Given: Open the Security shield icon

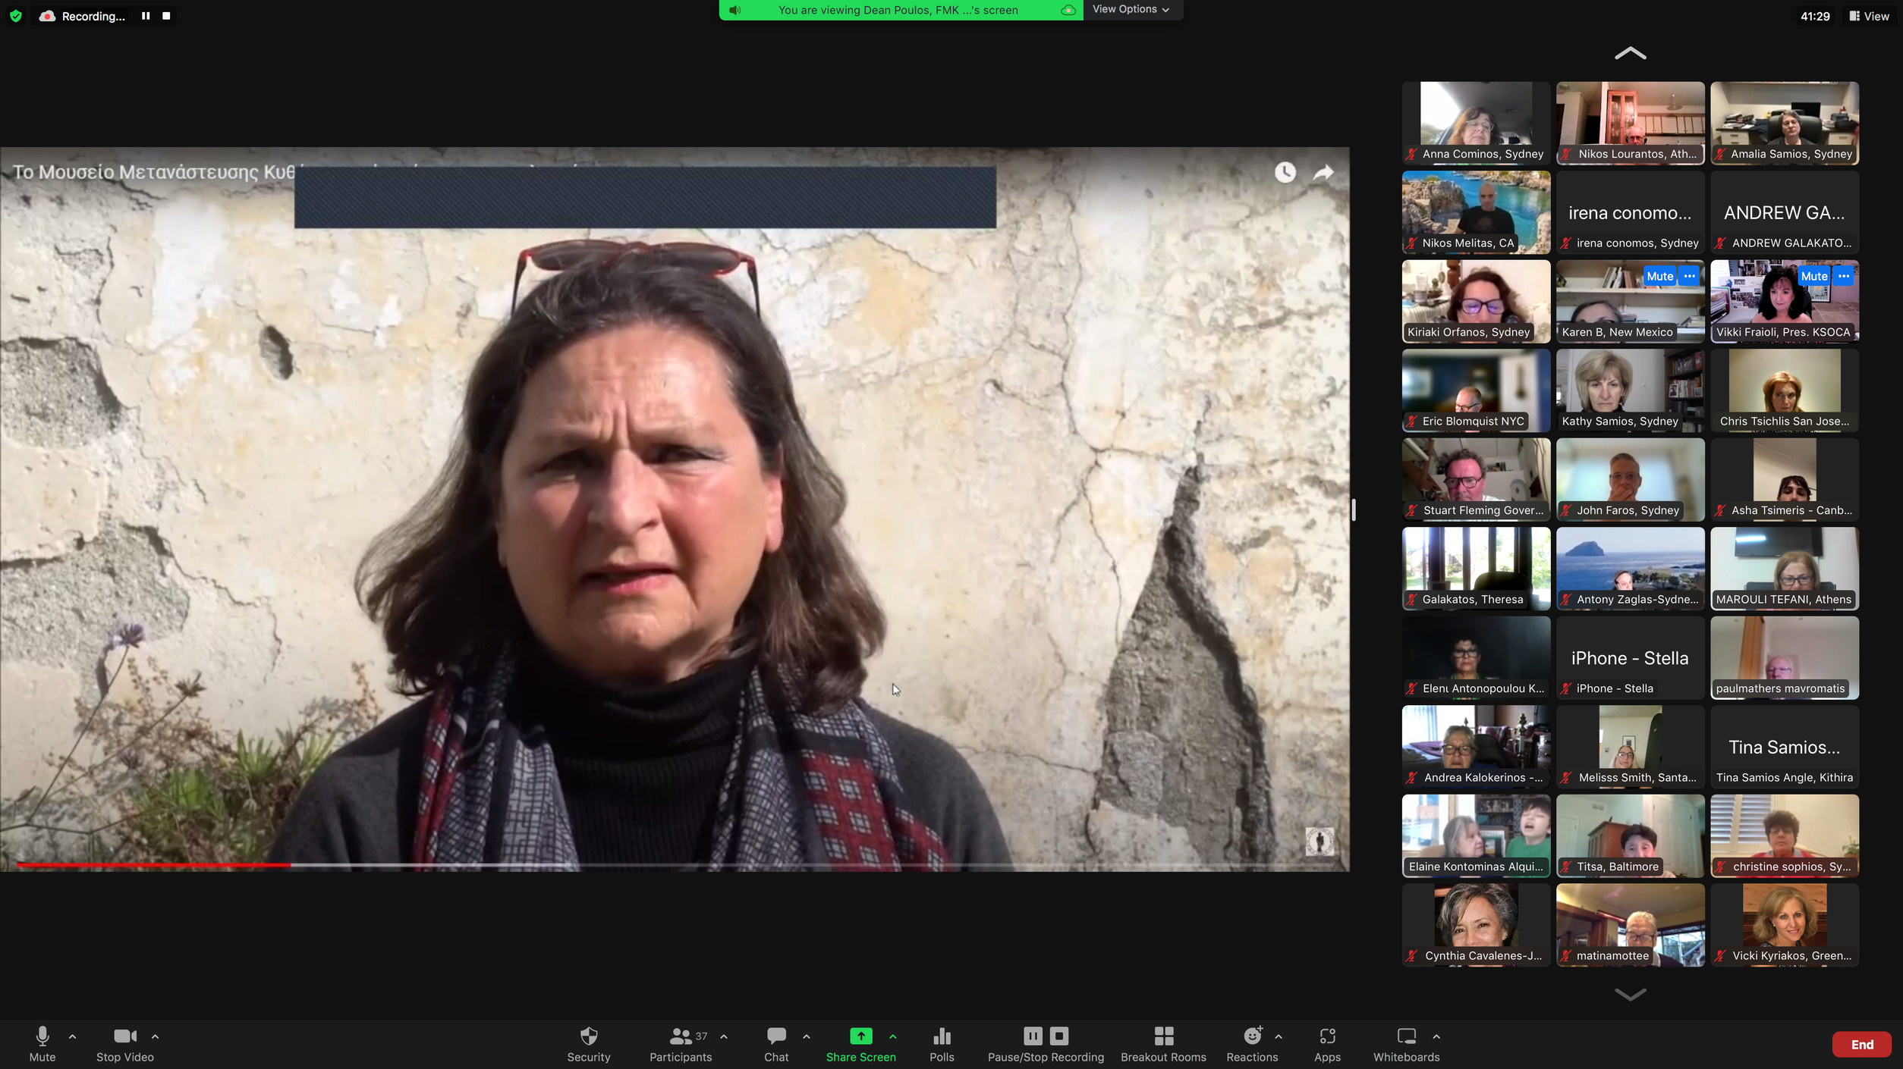Looking at the screenshot, I should coord(588,1036).
